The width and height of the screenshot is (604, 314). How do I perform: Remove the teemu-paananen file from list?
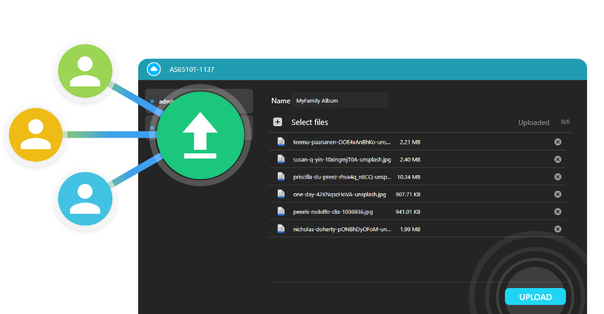point(557,142)
